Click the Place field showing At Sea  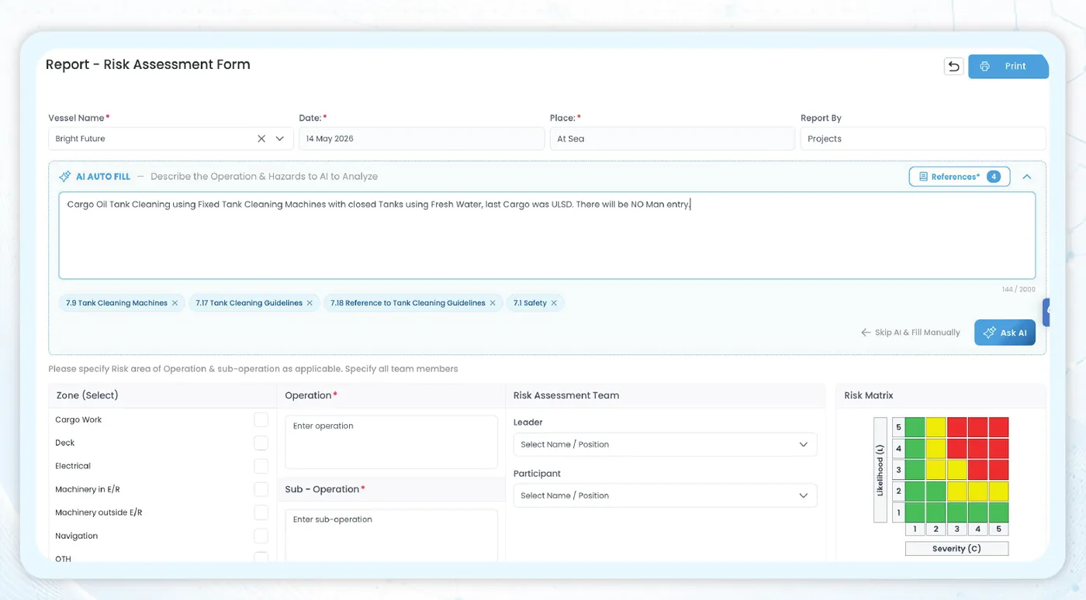(672, 139)
